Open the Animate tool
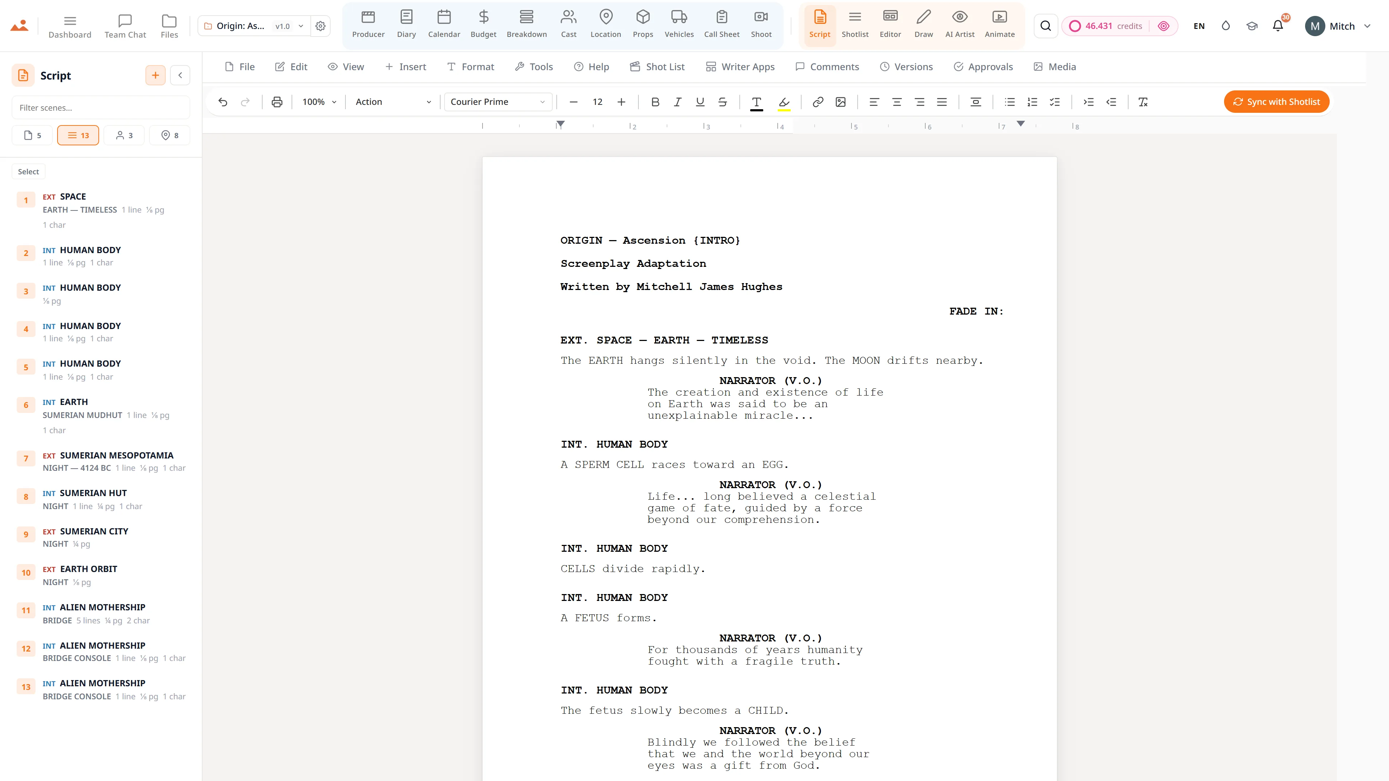Viewport: 1389px width, 781px height. (1000, 25)
